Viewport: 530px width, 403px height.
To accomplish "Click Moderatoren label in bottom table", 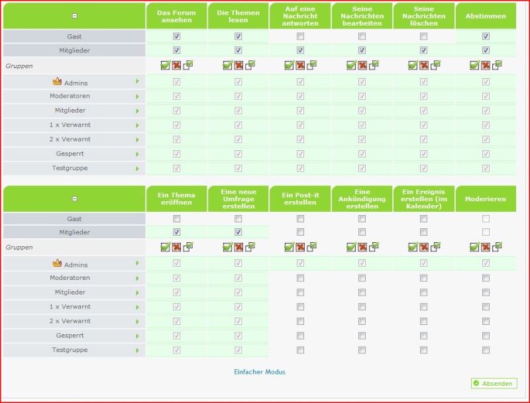I will coord(70,278).
